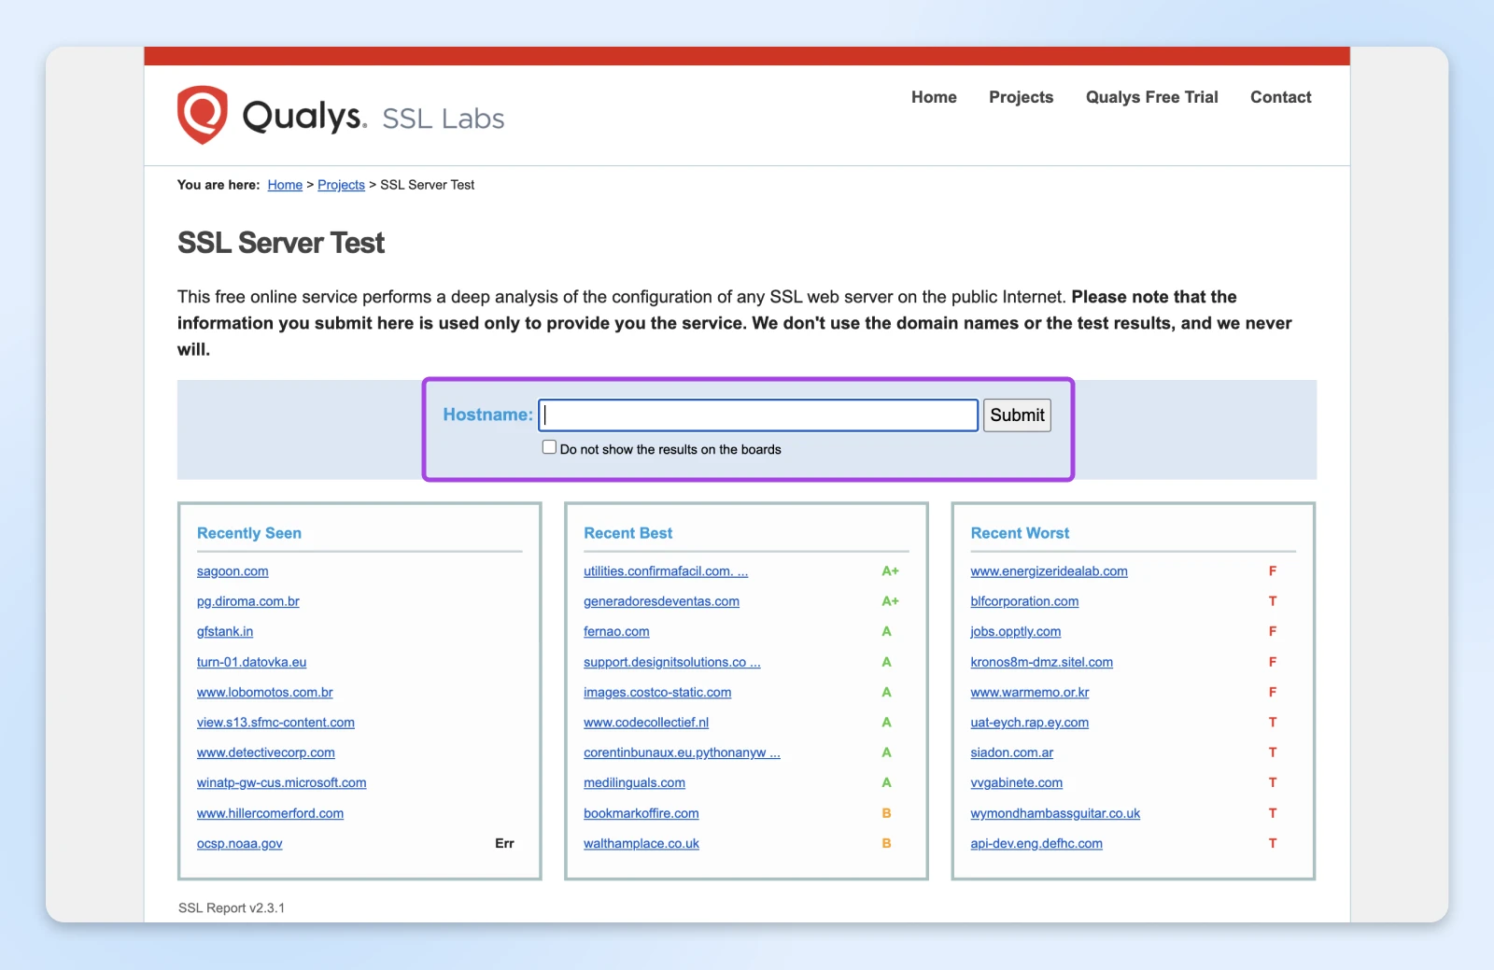1494x970 pixels.
Task: Click the T grade beside blfcorporation.com
Action: coord(1272,601)
